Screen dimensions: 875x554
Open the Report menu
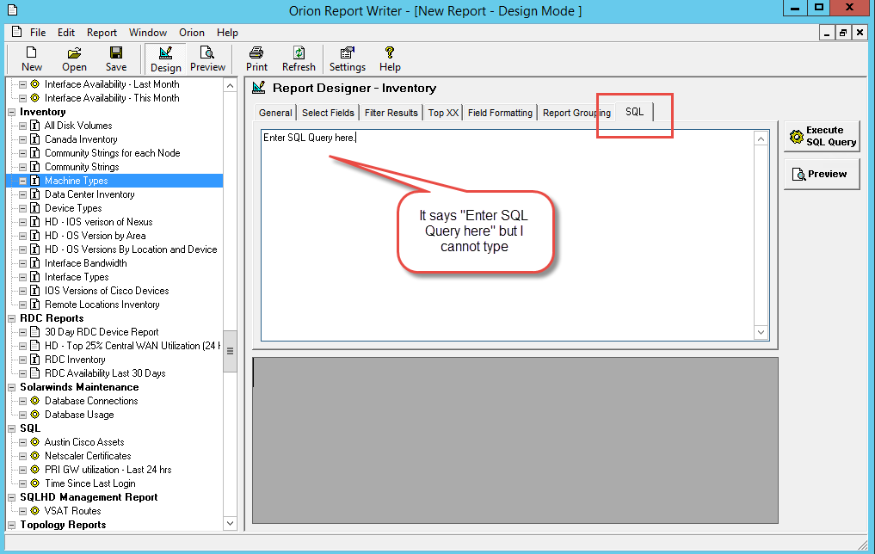coord(102,33)
